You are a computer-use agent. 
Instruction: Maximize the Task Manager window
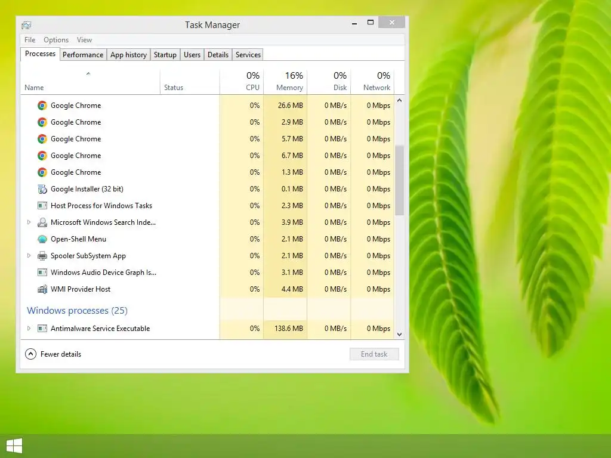coord(371,23)
